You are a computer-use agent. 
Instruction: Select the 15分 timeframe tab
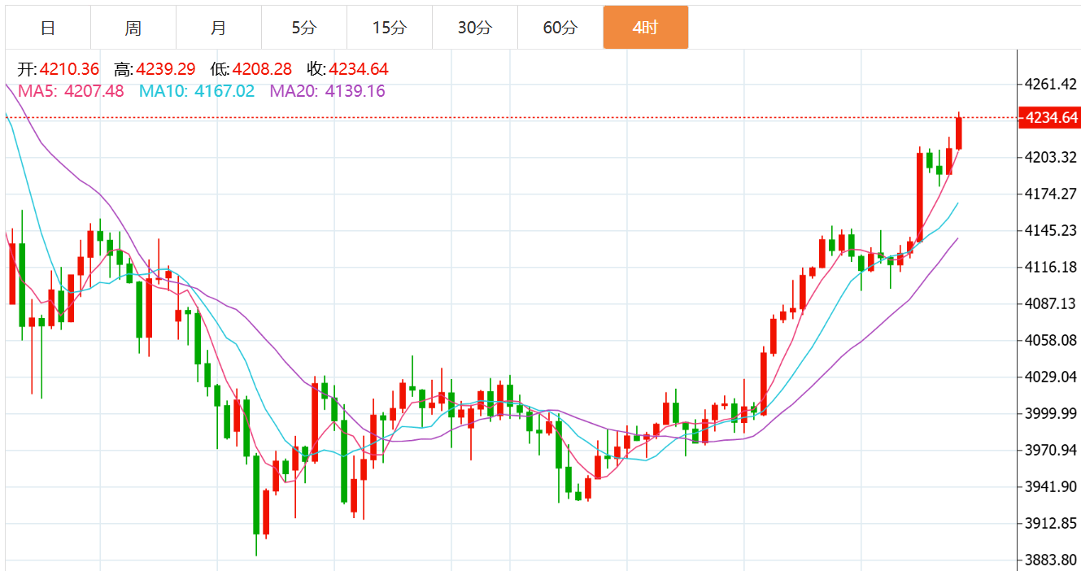[390, 28]
